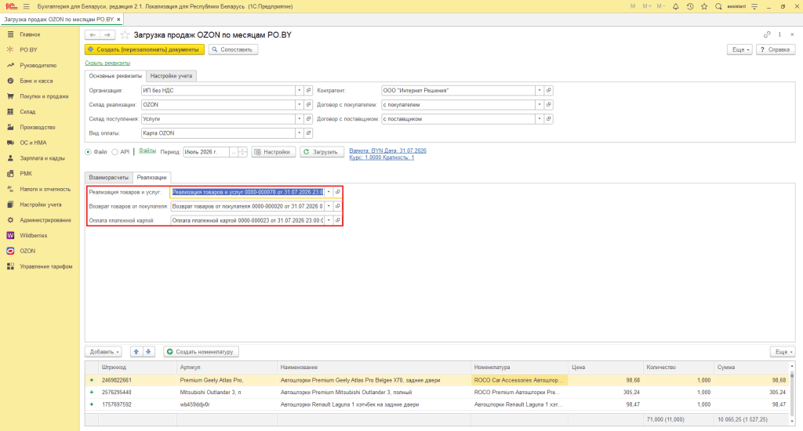Open the Добавить dropdown button
Screen dimensions: 803x431
[104, 352]
